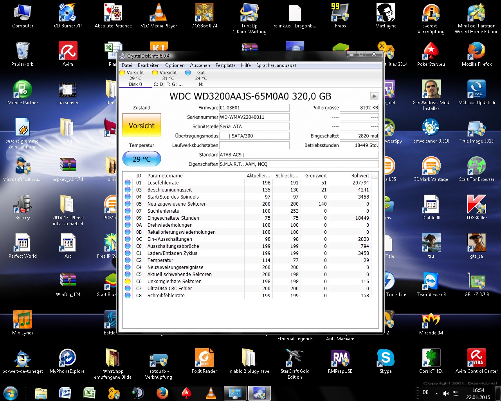Open the MiniTool Partition Wizard icon
501x401 pixels.
(x=476, y=18)
